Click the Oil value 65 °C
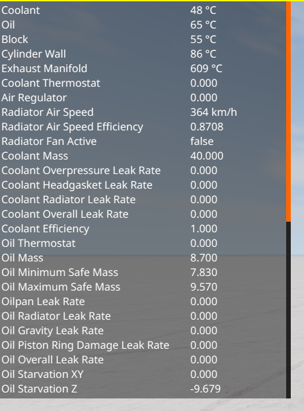Image resolution: width=304 pixels, height=411 pixels. tap(203, 25)
